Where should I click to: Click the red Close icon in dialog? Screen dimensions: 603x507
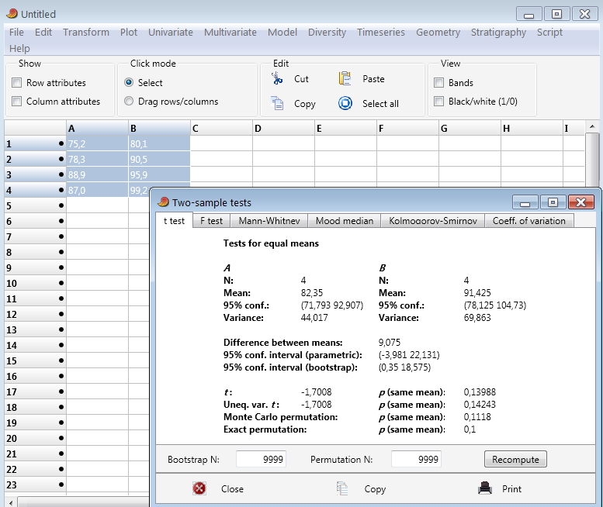[199, 488]
